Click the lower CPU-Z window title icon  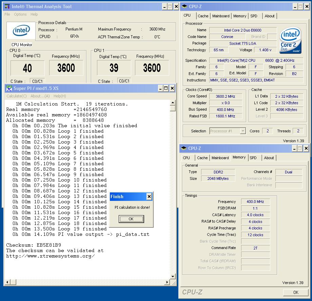pyautogui.click(x=184, y=148)
